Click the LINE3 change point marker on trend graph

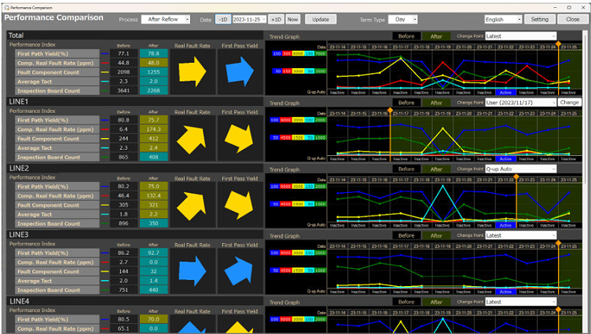pos(558,243)
